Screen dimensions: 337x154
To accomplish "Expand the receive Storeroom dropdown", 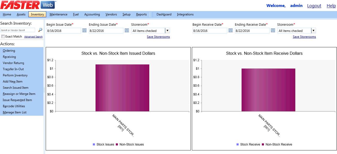I will [313, 31].
